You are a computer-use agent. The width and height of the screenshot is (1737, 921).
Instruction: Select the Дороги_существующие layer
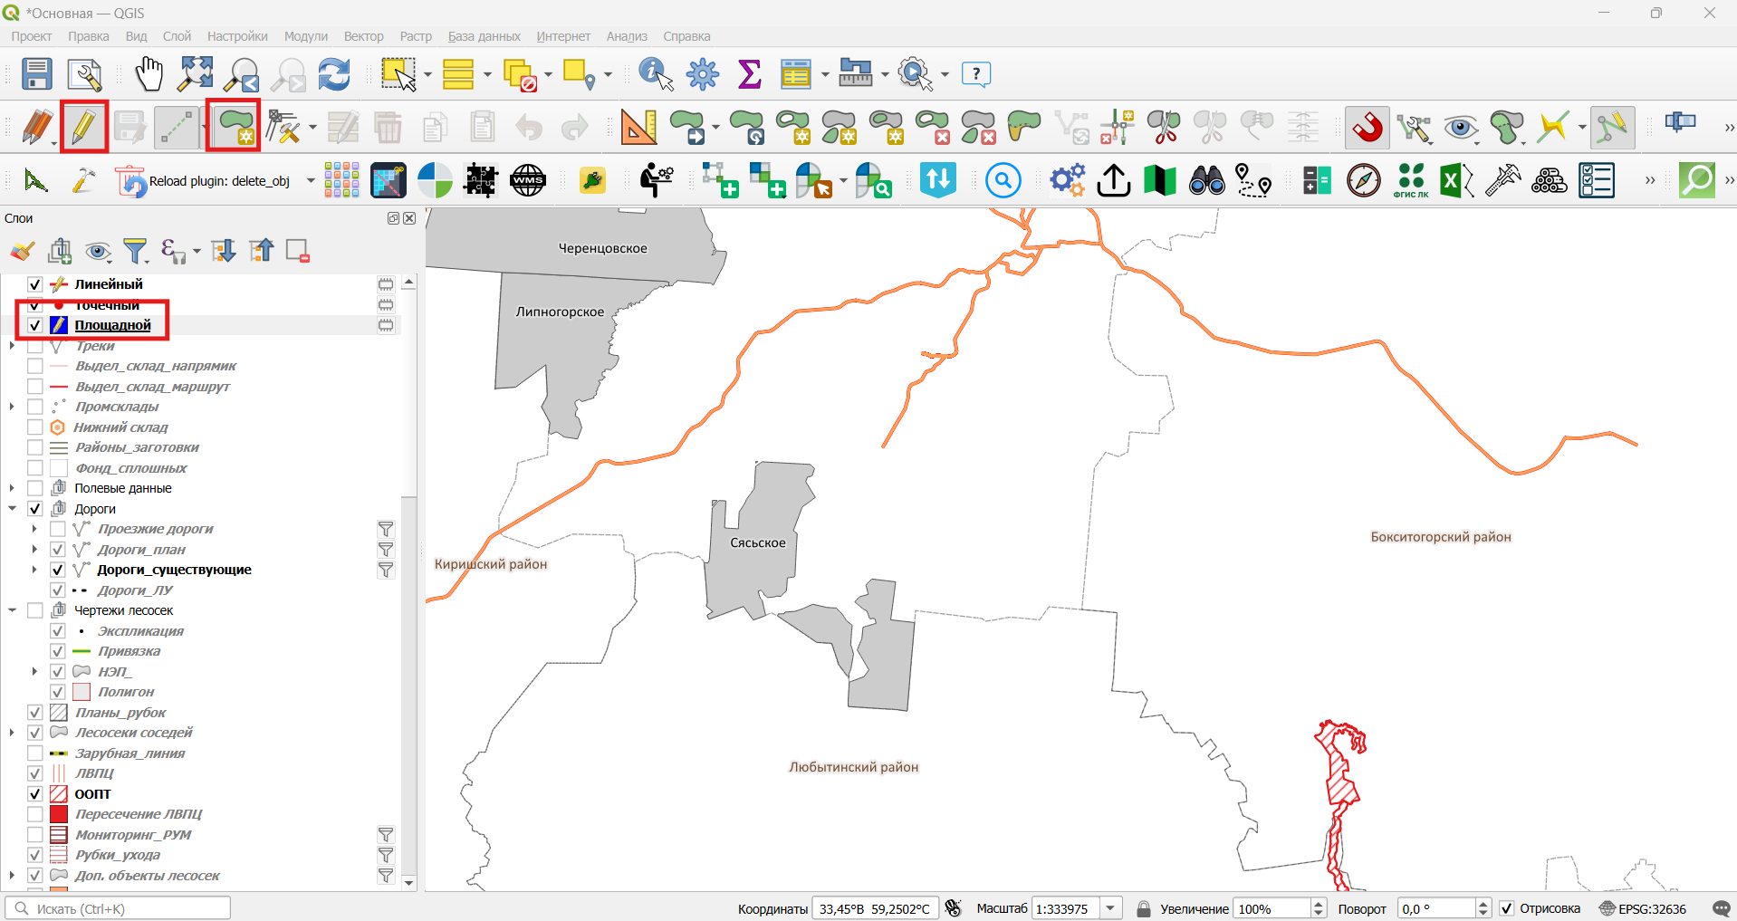[174, 570]
